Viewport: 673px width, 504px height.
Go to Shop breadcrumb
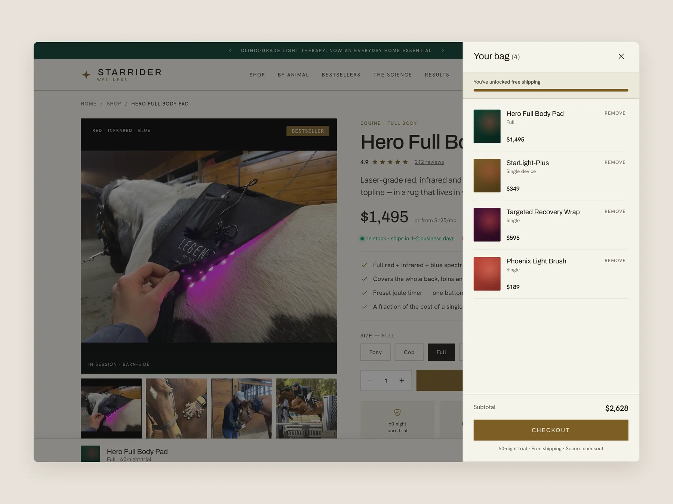tap(114, 104)
